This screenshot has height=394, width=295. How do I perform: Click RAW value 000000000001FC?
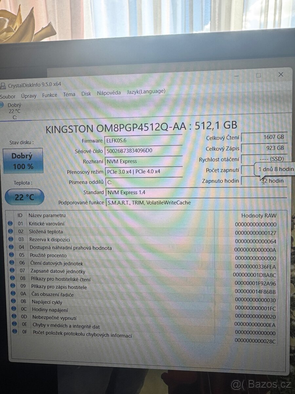tap(255, 308)
